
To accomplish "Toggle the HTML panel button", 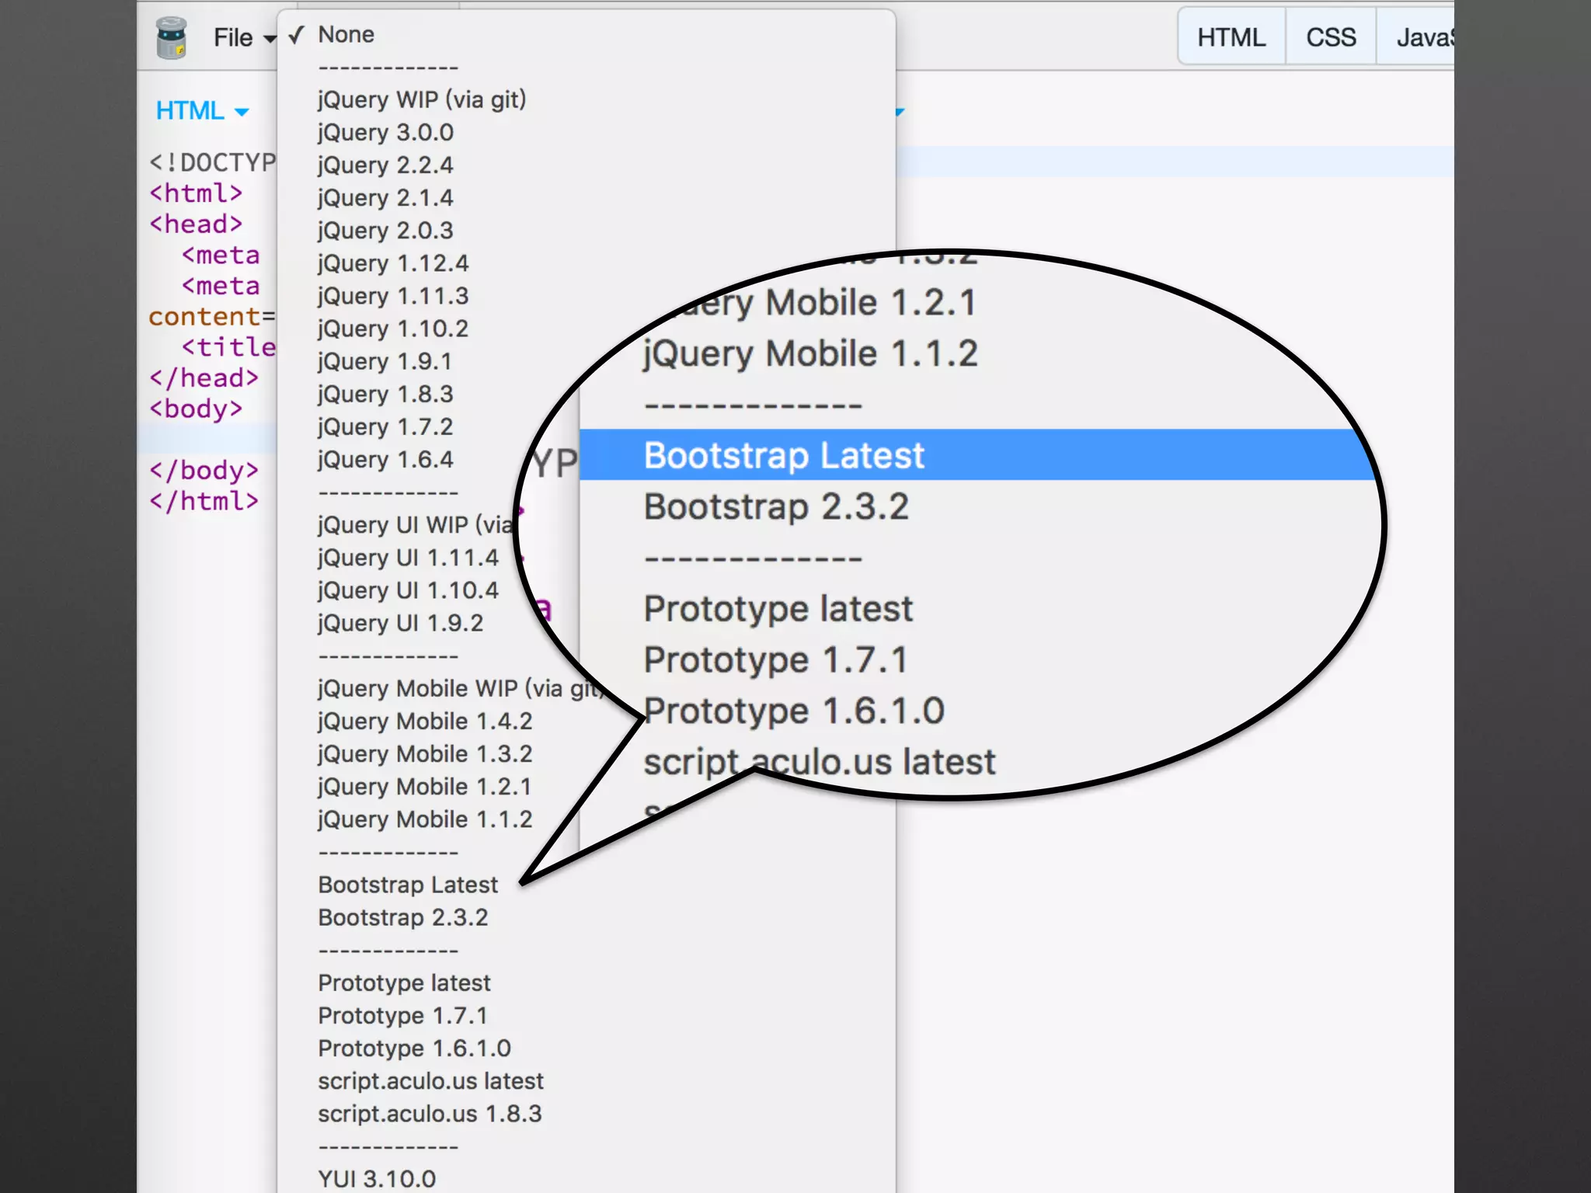I will click(1231, 37).
